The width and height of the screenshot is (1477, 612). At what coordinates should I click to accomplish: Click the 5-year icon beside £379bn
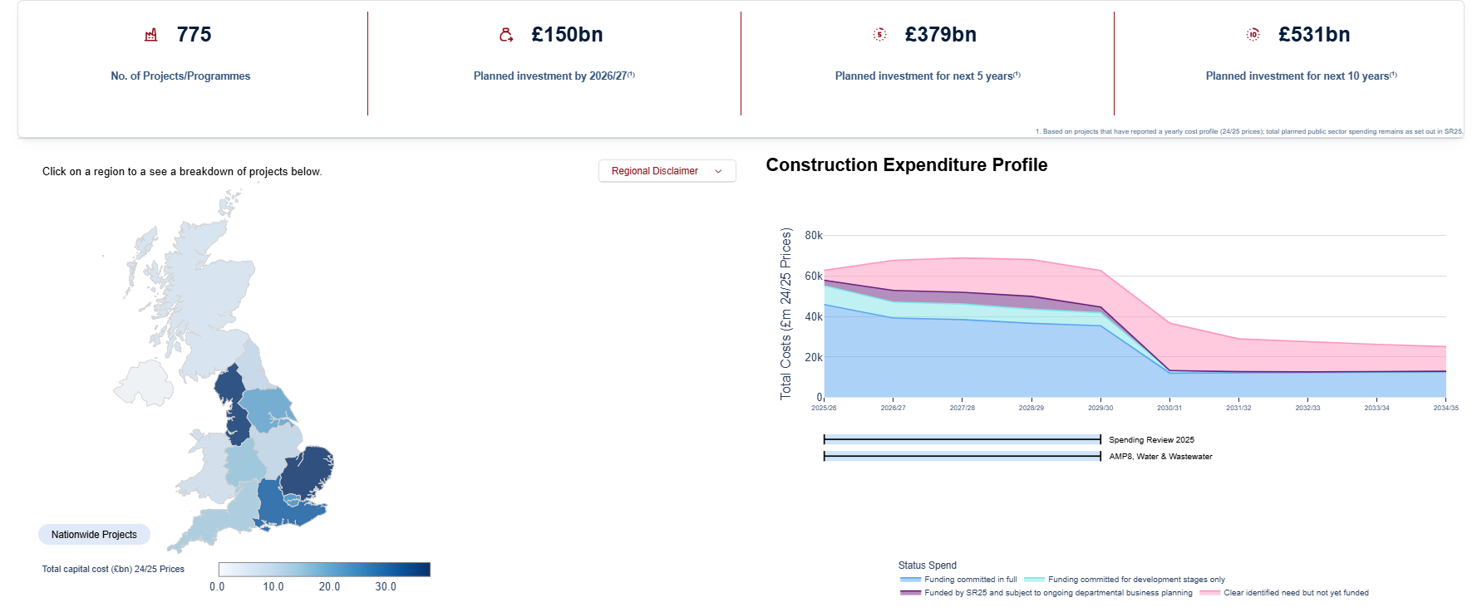879,35
